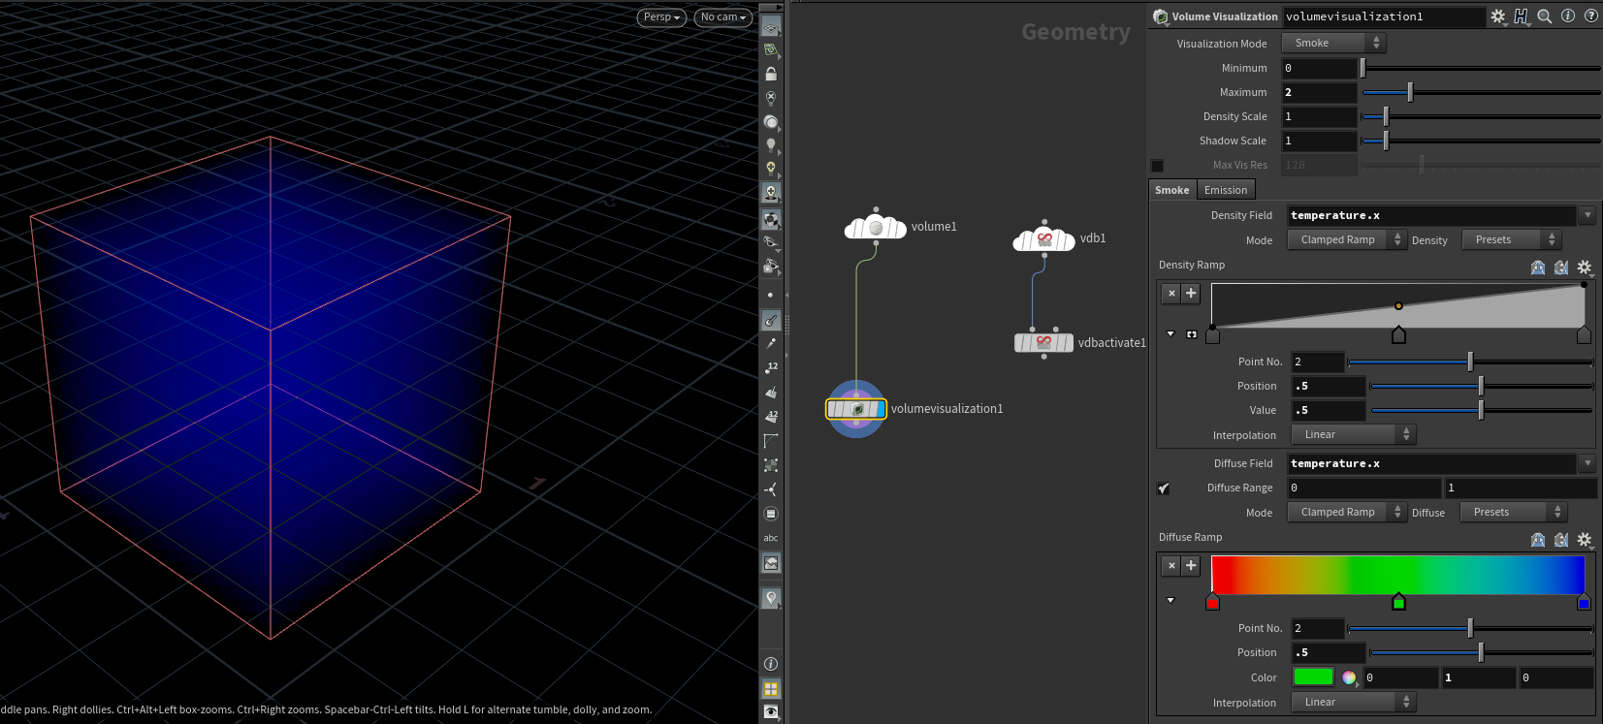The height and width of the screenshot is (724, 1603).
Task: Click the node name field volumevisualization1
Action: pyautogui.click(x=1384, y=16)
